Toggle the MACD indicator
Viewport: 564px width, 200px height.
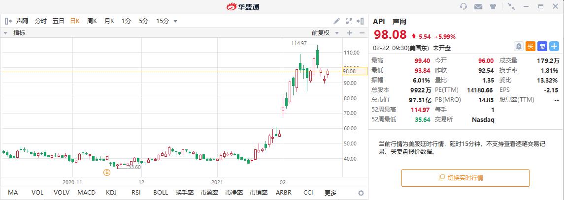coord(86,193)
